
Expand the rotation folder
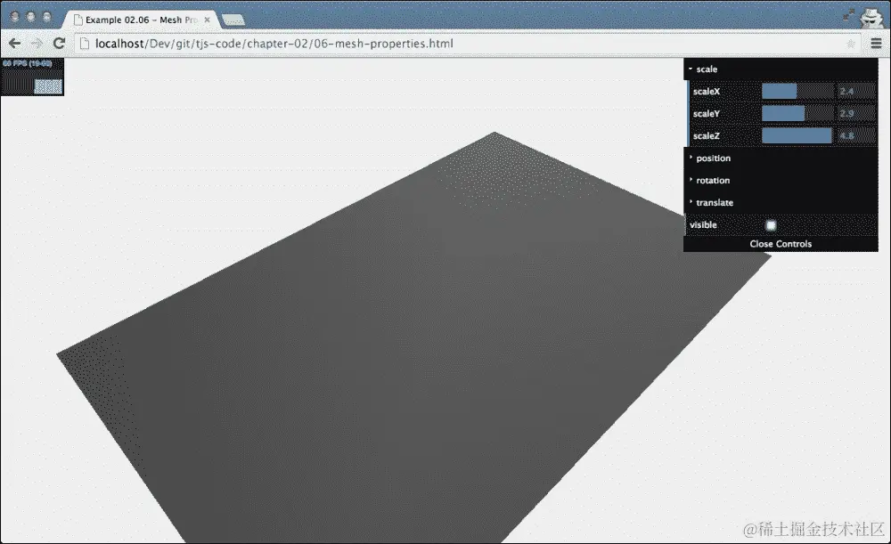click(x=781, y=180)
